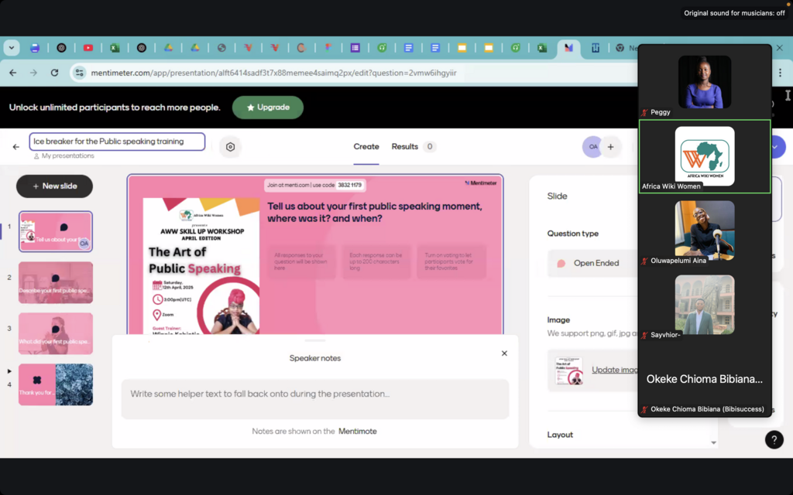Viewport: 793px width, 495px height.
Task: Click Mentimeter logo on slide canvas
Action: coord(480,183)
